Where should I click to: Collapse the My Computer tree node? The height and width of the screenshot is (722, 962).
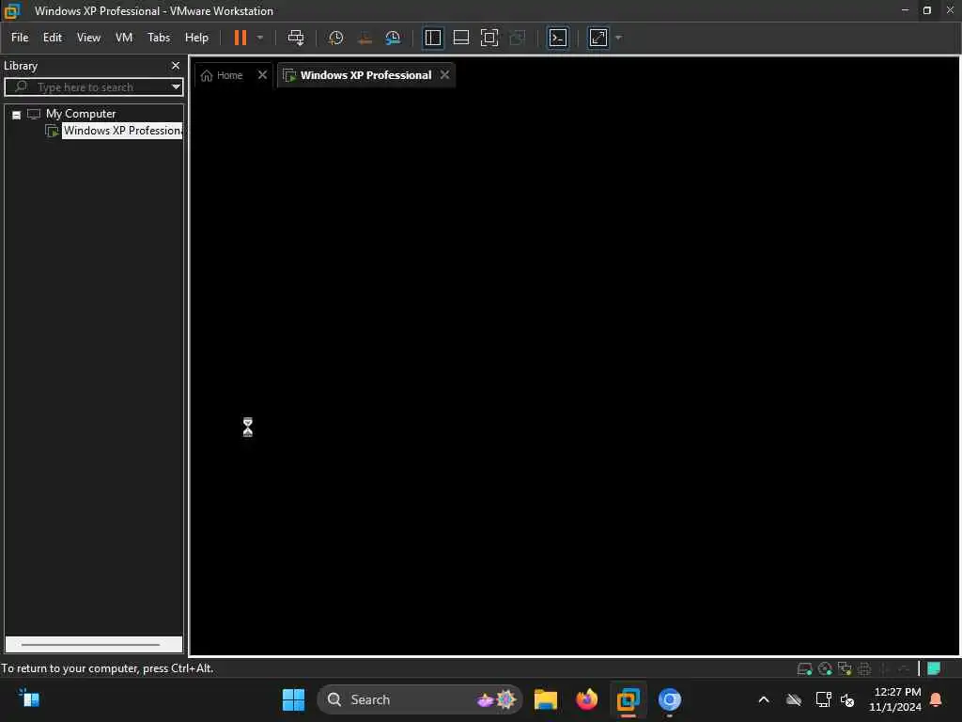point(17,115)
